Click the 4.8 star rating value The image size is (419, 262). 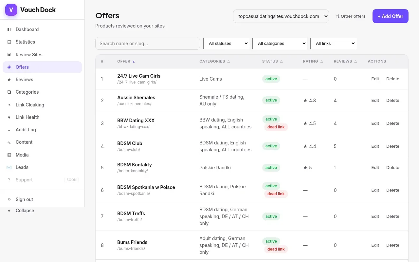[309, 101]
